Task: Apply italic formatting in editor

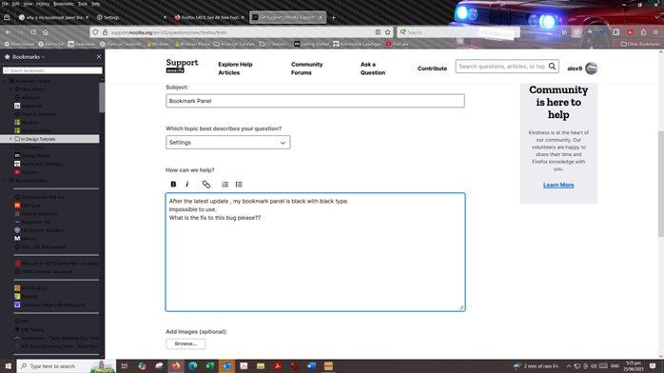Action: point(186,185)
